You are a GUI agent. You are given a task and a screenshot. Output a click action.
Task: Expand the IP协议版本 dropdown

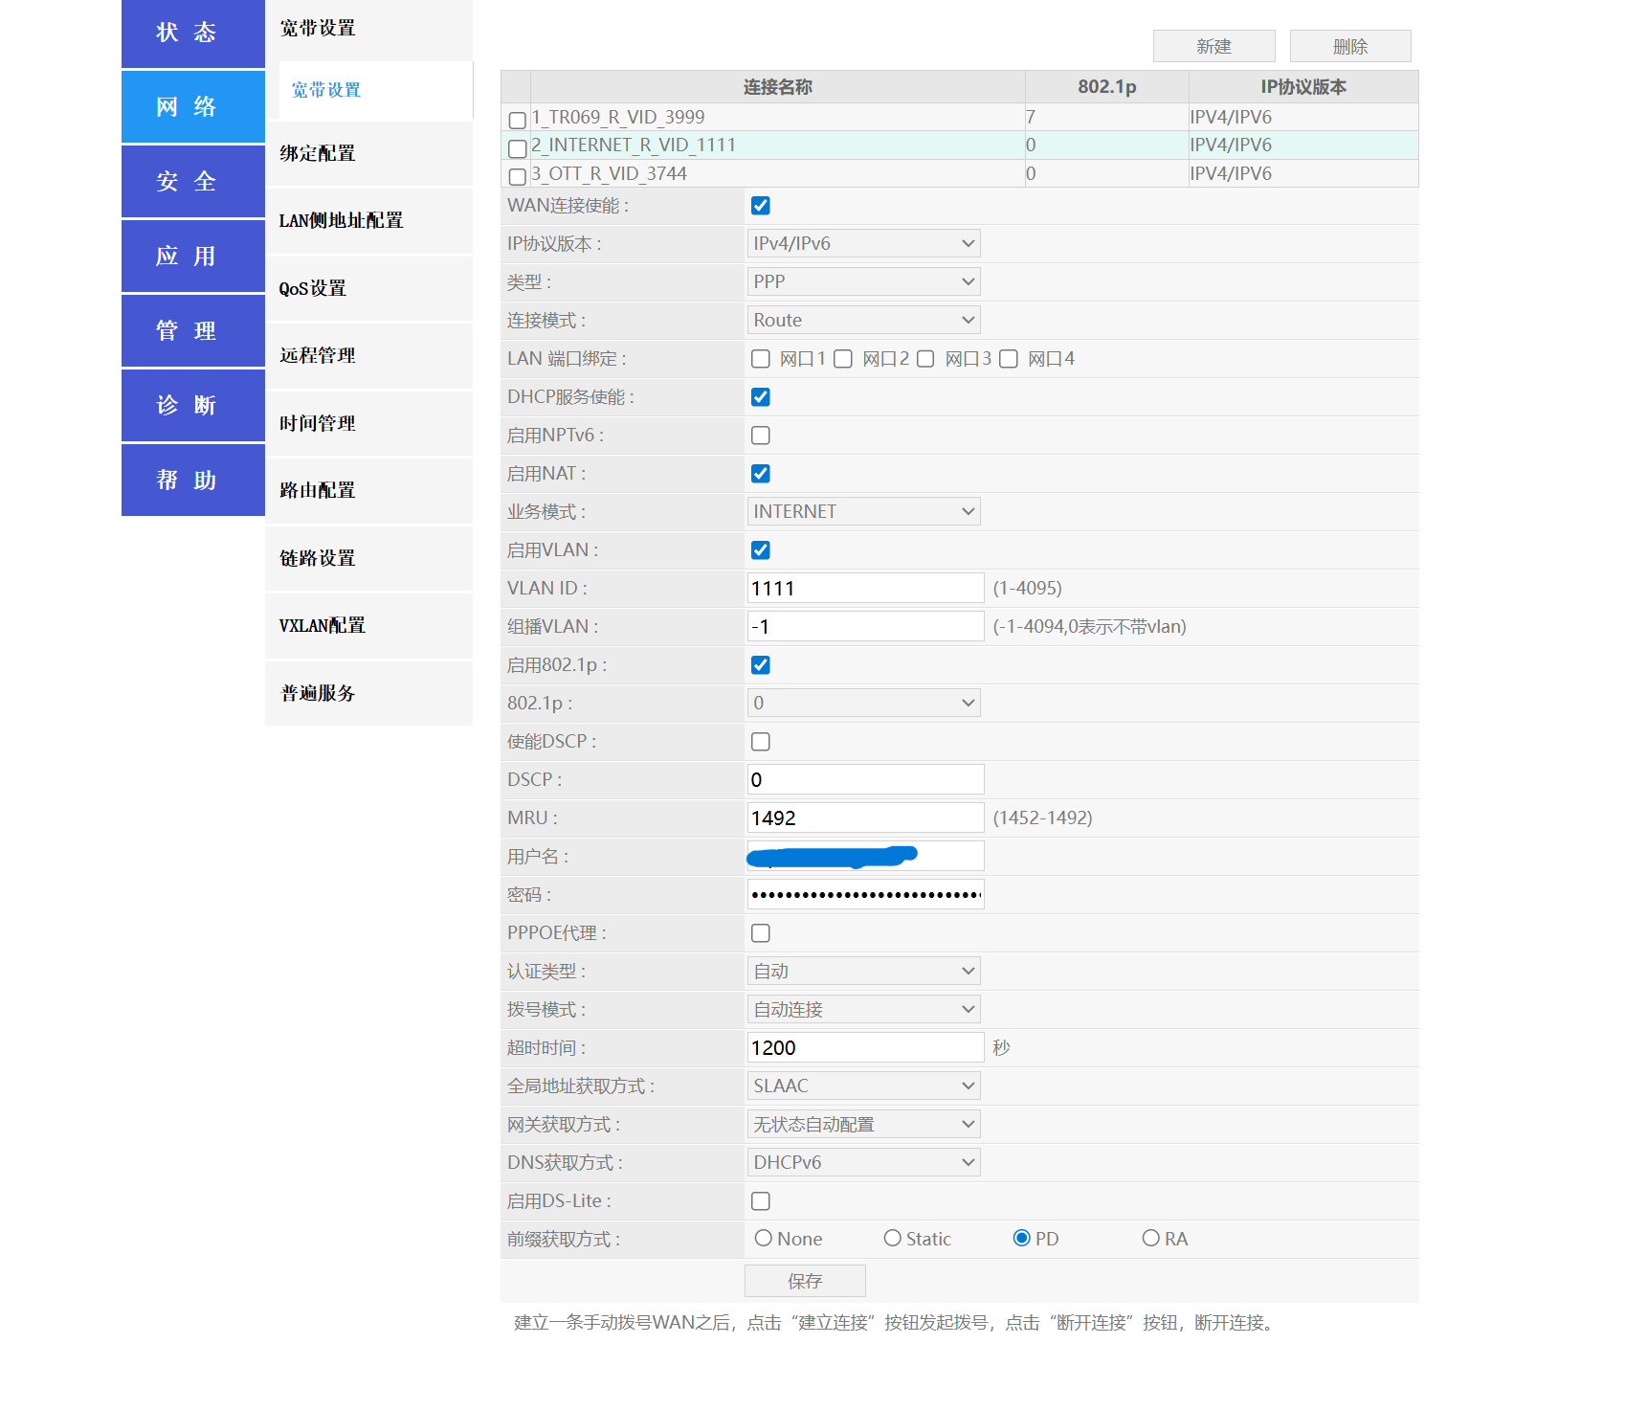pos(863,244)
